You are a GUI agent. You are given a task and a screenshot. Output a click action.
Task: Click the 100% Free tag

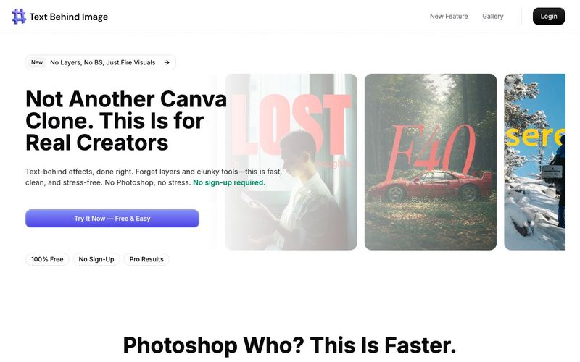tap(47, 259)
